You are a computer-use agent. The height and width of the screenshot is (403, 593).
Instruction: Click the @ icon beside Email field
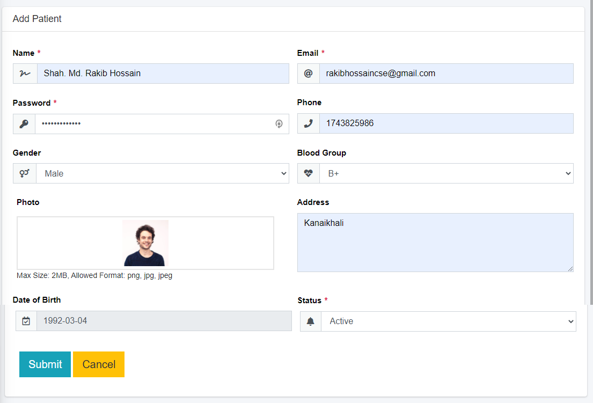tap(308, 74)
